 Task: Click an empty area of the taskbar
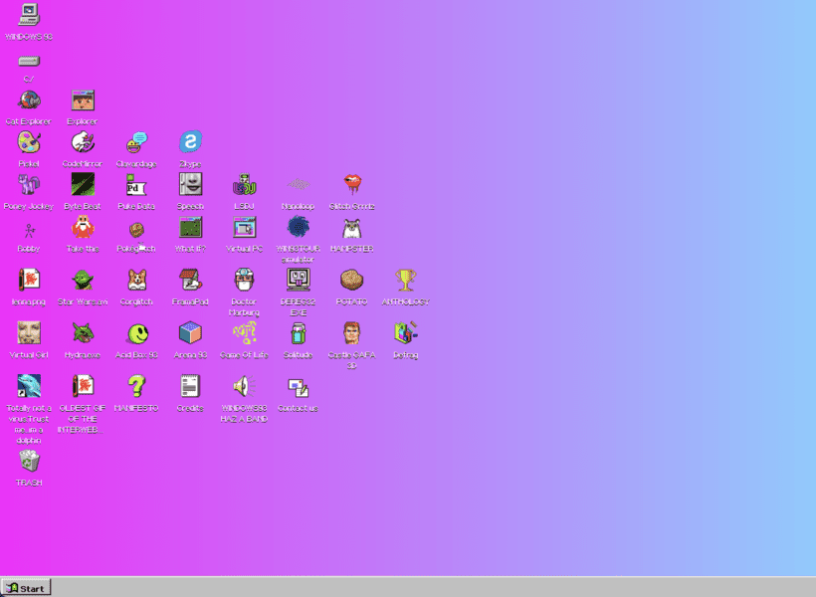pos(448,587)
